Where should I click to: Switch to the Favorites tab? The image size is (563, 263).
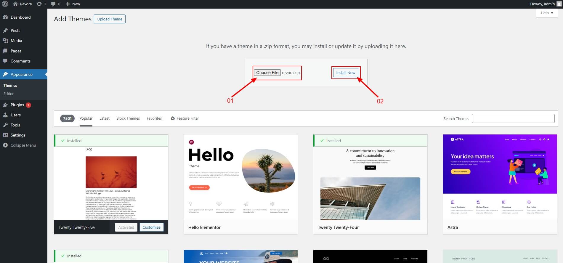tap(154, 118)
